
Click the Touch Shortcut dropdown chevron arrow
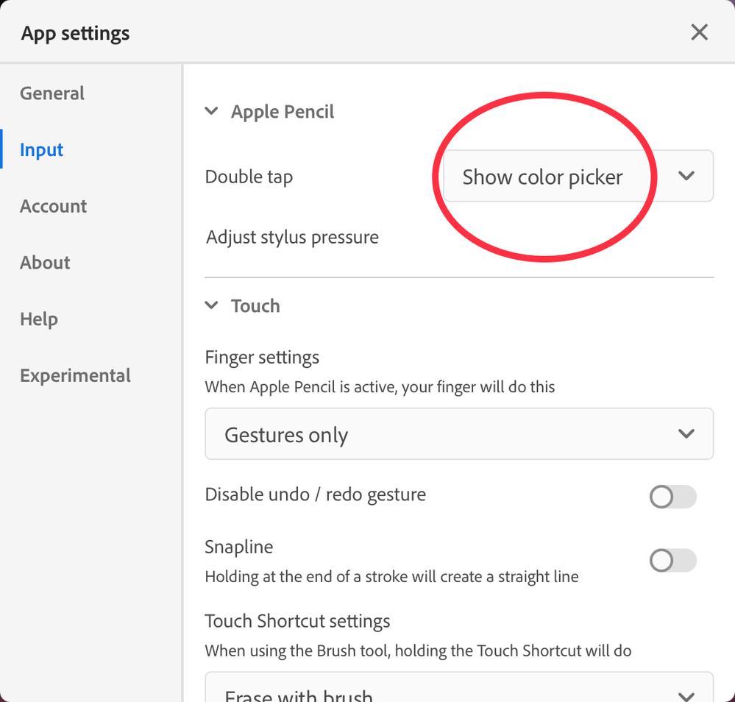point(686,695)
